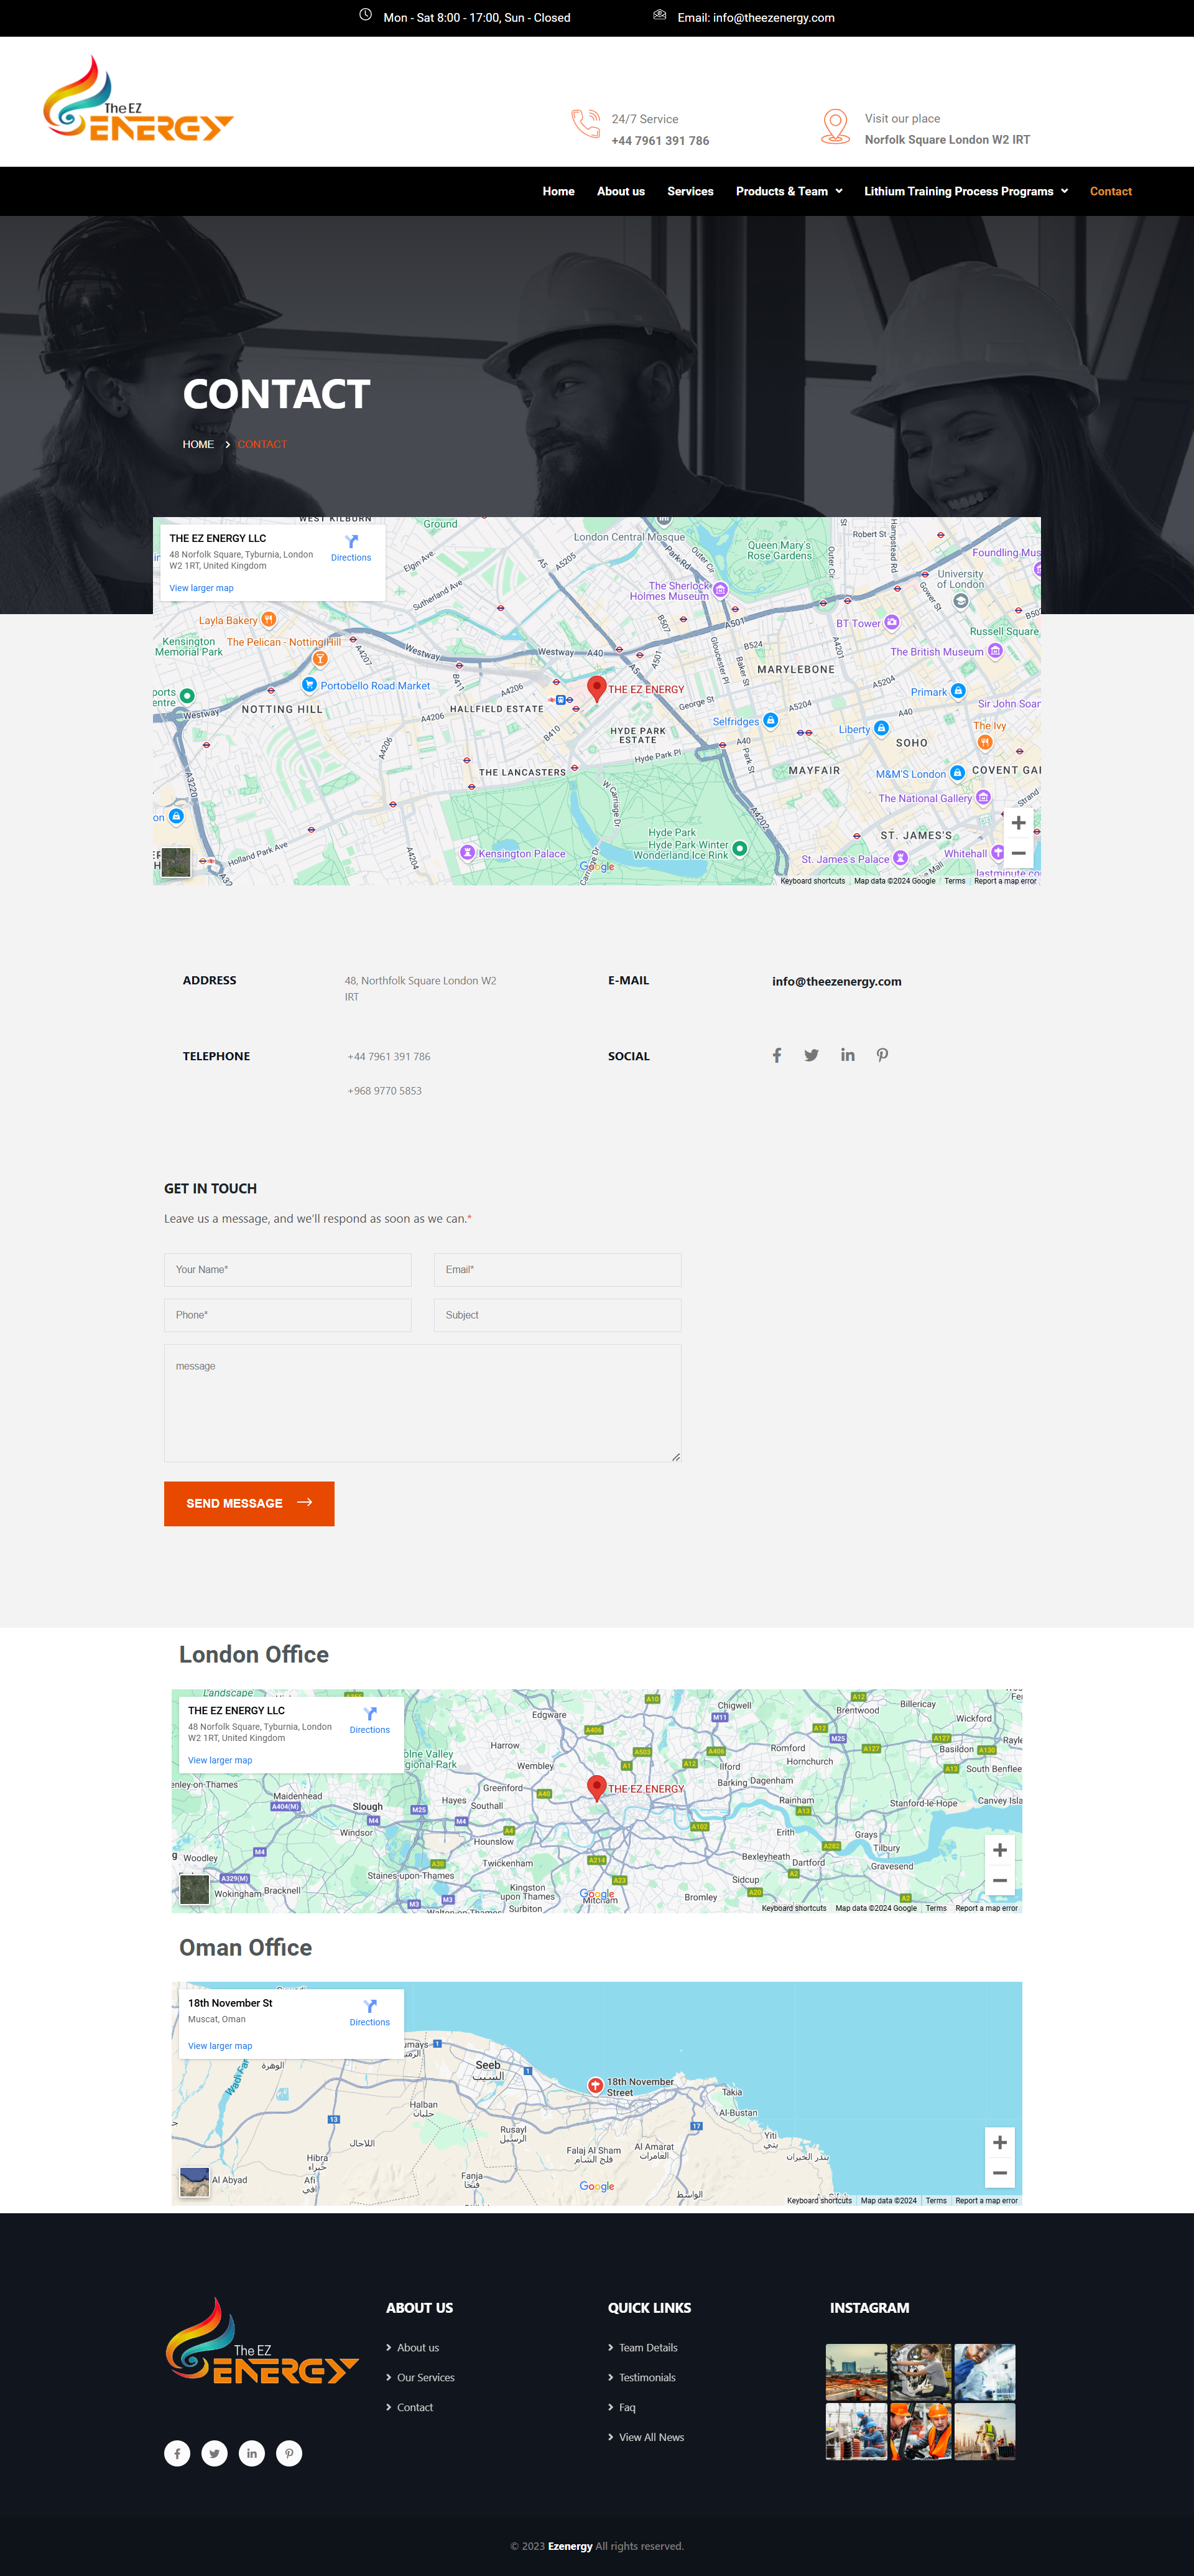Open Twitter icon in the Social row

pyautogui.click(x=812, y=1055)
